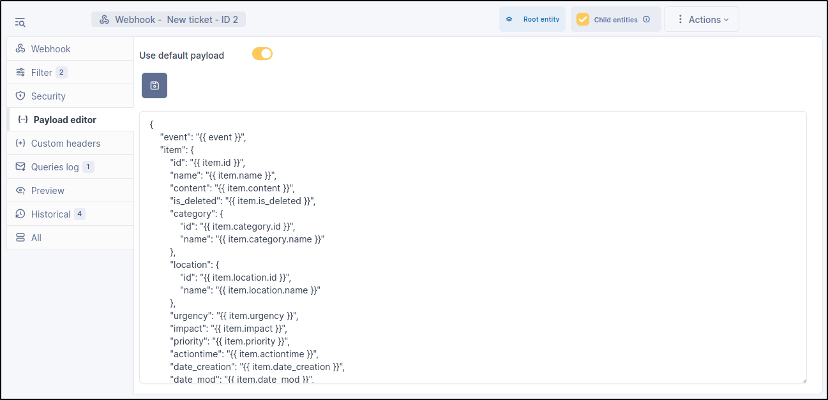Open the Webhook tab
The image size is (828, 400).
pos(51,49)
